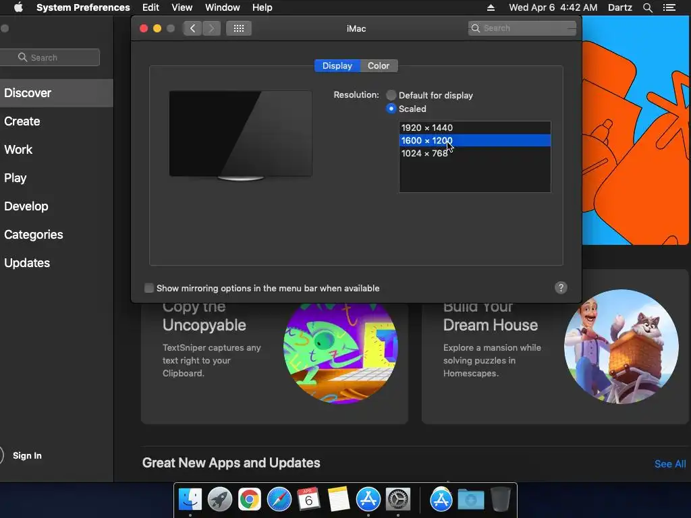Open Notes from the Dock

pos(339,500)
